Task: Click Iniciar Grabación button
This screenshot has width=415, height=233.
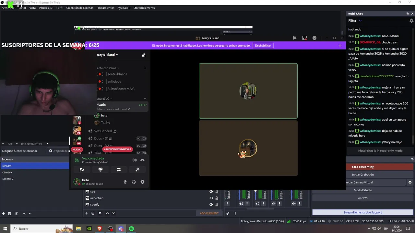Action: pyautogui.click(x=363, y=175)
